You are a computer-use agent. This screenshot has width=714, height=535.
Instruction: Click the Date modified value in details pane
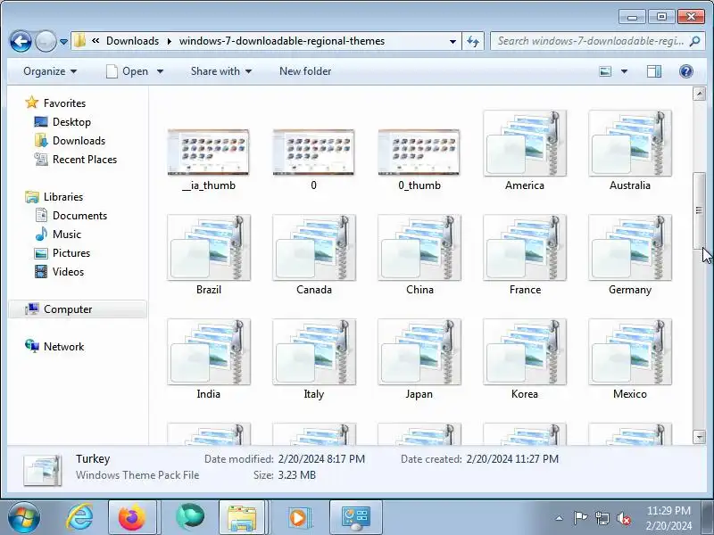321,459
